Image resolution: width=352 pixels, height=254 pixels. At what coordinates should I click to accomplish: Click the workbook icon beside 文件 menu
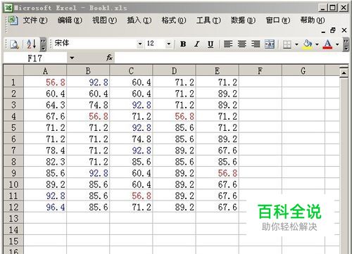coord(13,20)
